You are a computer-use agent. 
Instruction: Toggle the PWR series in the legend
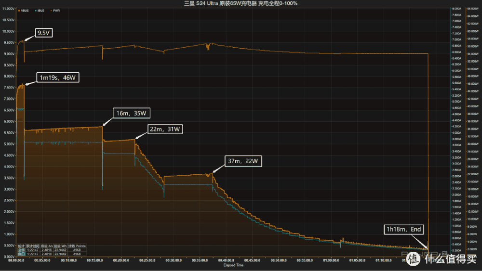[x=55, y=10]
